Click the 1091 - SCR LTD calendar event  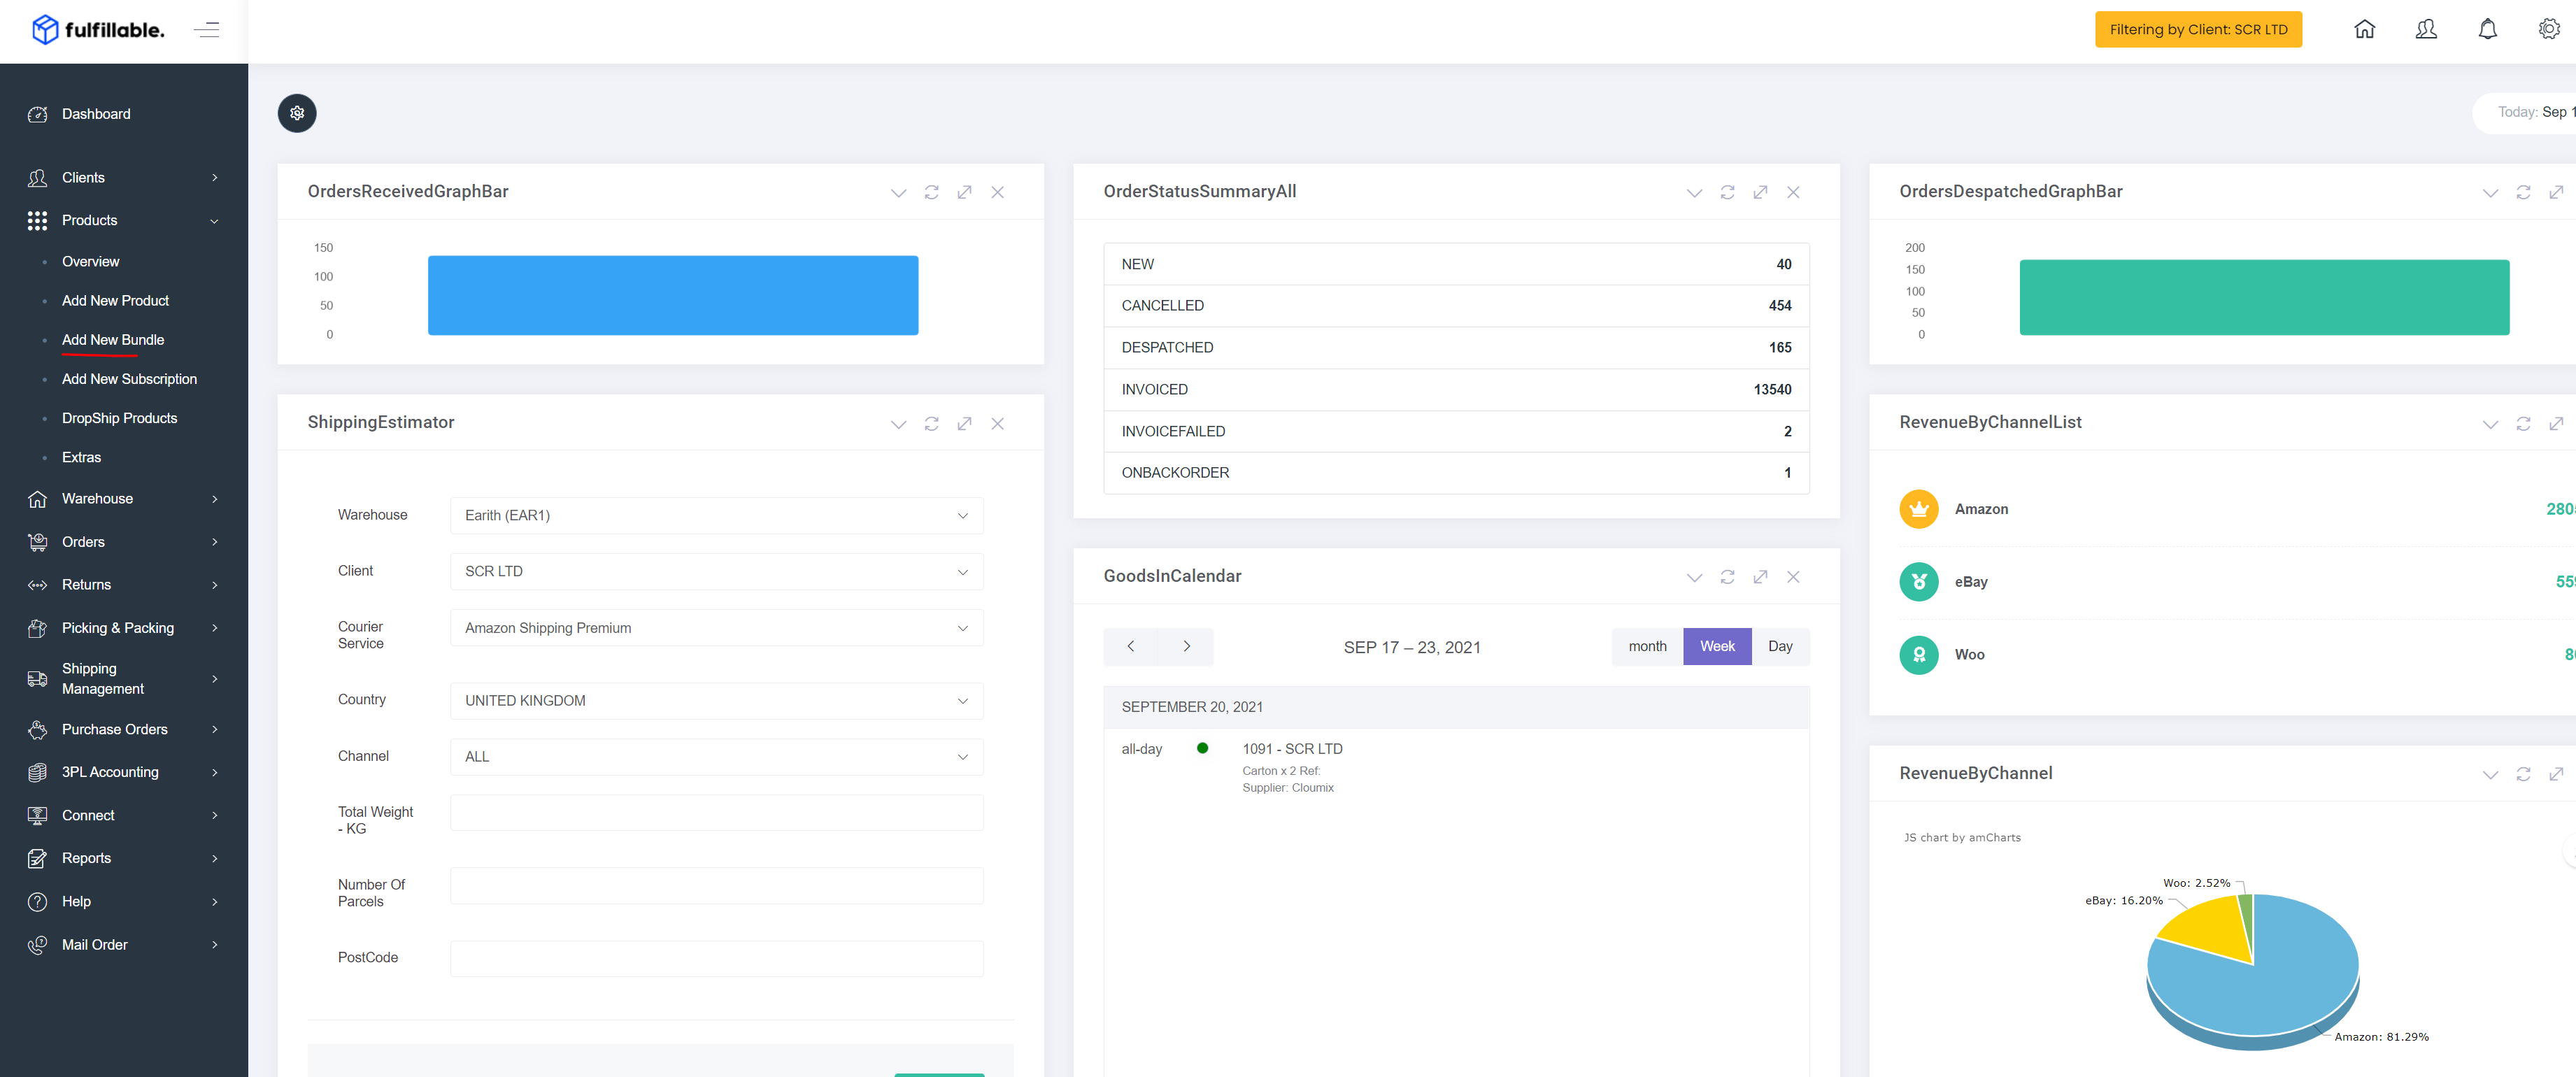pos(1292,749)
